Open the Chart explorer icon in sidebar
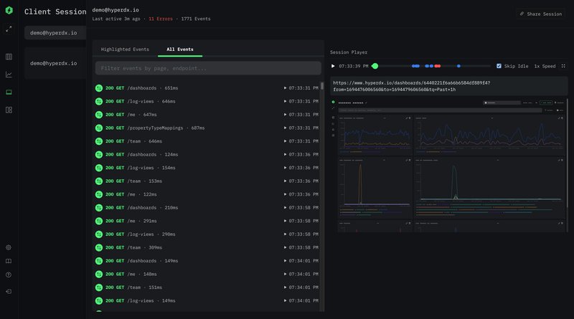 tap(9, 75)
